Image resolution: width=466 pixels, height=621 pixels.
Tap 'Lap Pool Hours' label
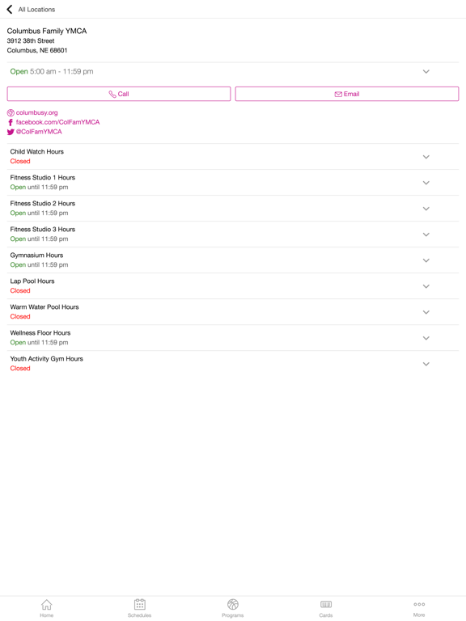click(32, 281)
